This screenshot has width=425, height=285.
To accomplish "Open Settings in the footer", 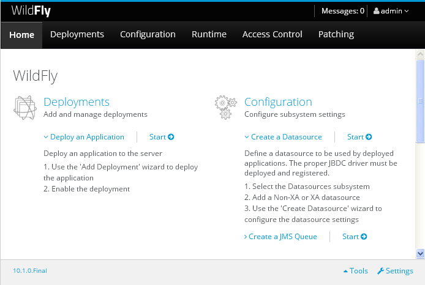I will (395, 271).
